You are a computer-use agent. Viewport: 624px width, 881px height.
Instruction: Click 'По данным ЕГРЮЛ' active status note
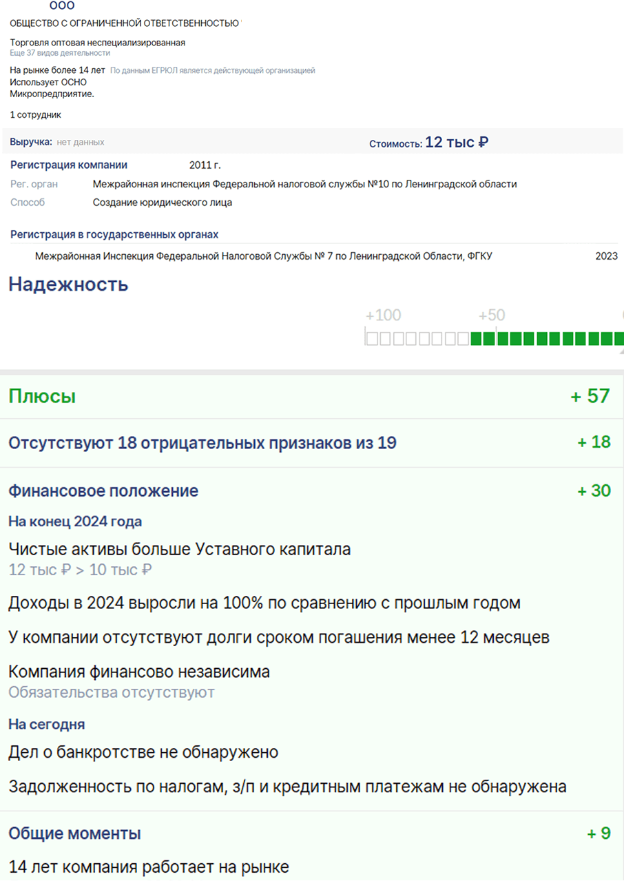coord(213,70)
